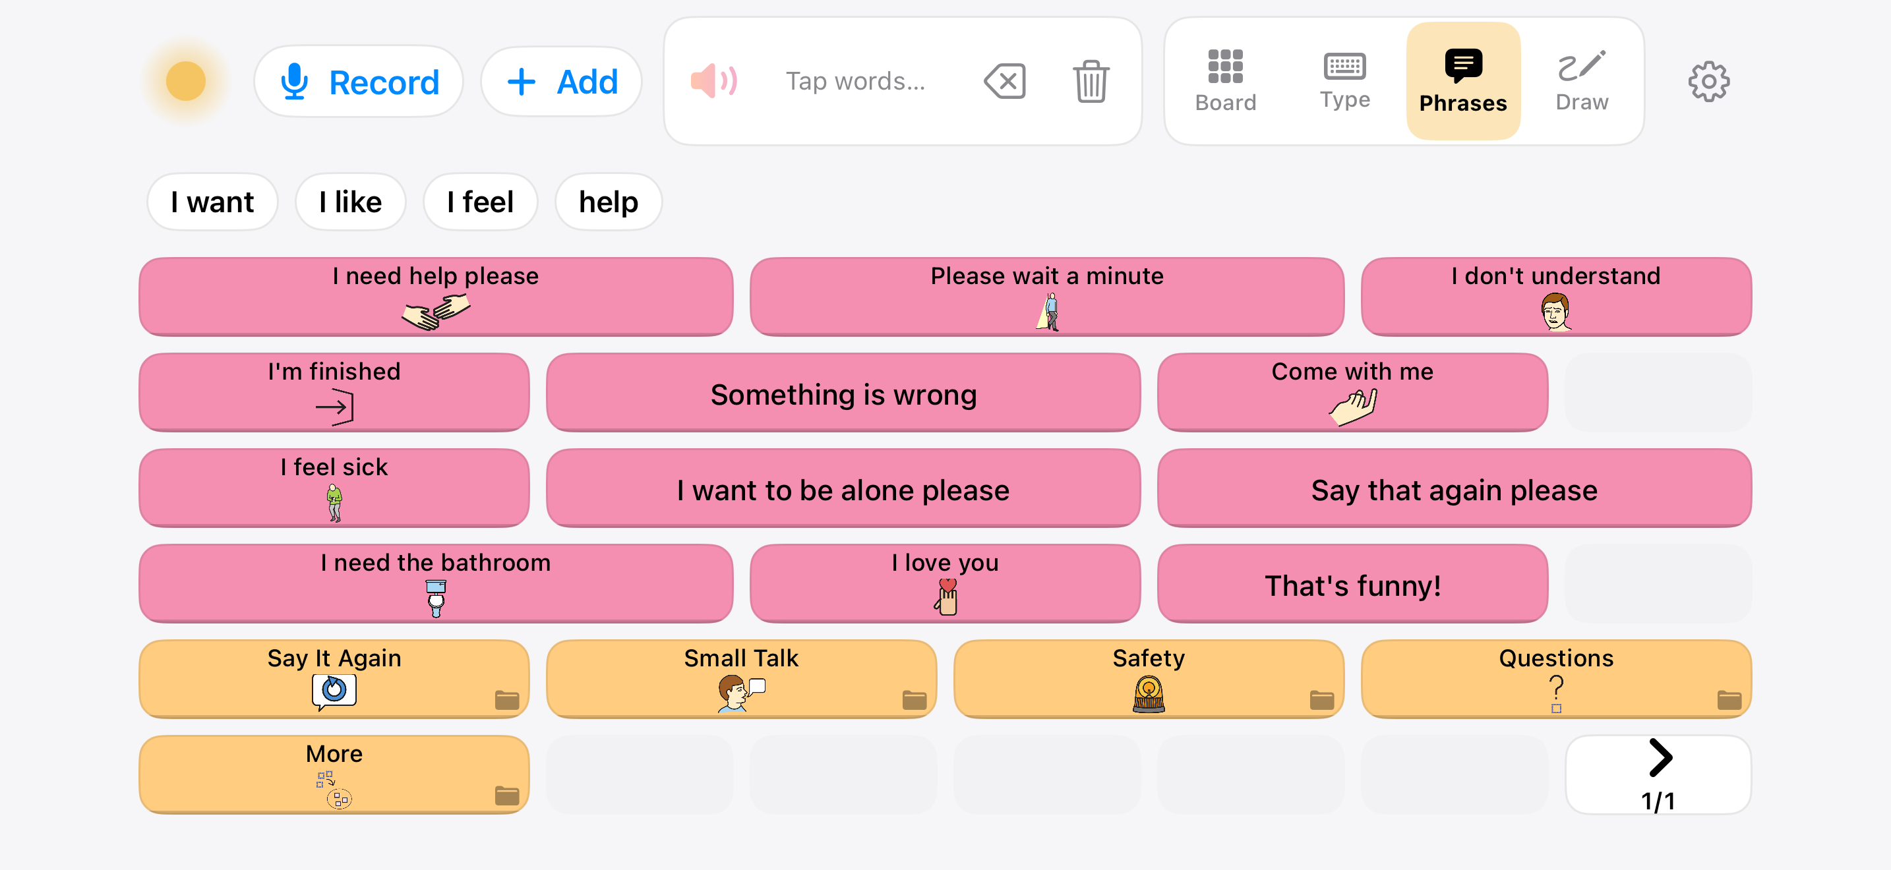Screen dimensions: 1891x870
Task: Select the 'I want' starter chip
Action: tap(212, 202)
